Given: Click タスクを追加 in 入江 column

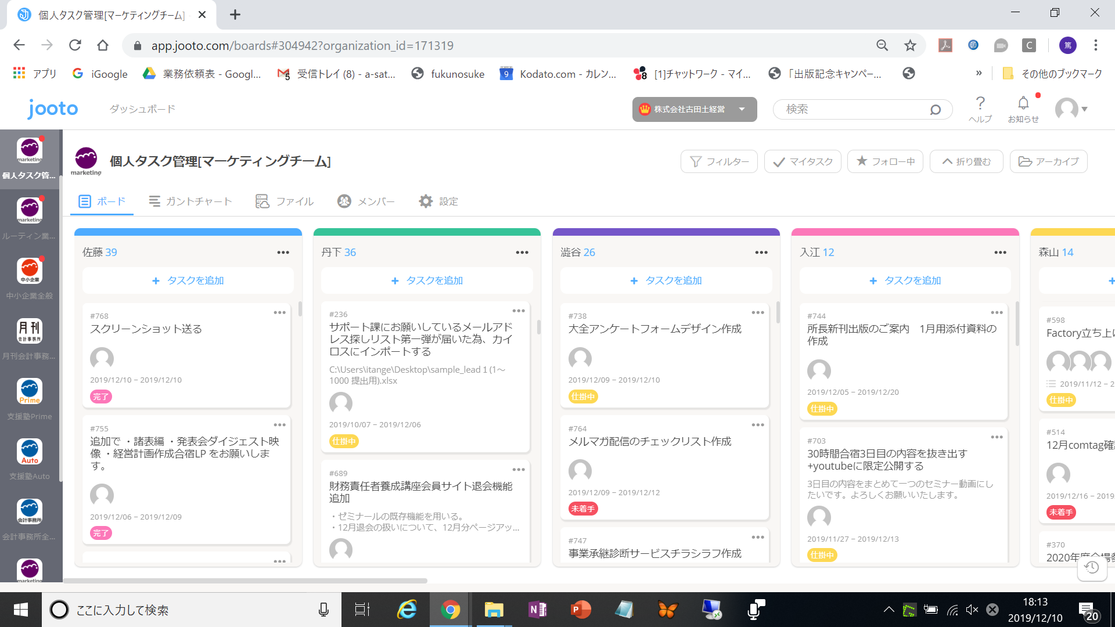Looking at the screenshot, I should click(x=905, y=280).
